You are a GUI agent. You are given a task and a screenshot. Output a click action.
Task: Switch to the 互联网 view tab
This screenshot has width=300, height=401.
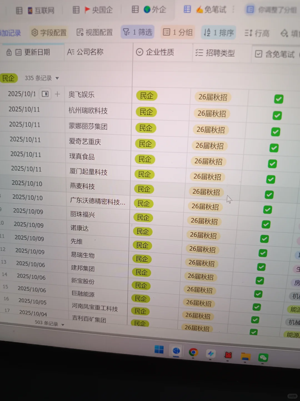point(35,11)
